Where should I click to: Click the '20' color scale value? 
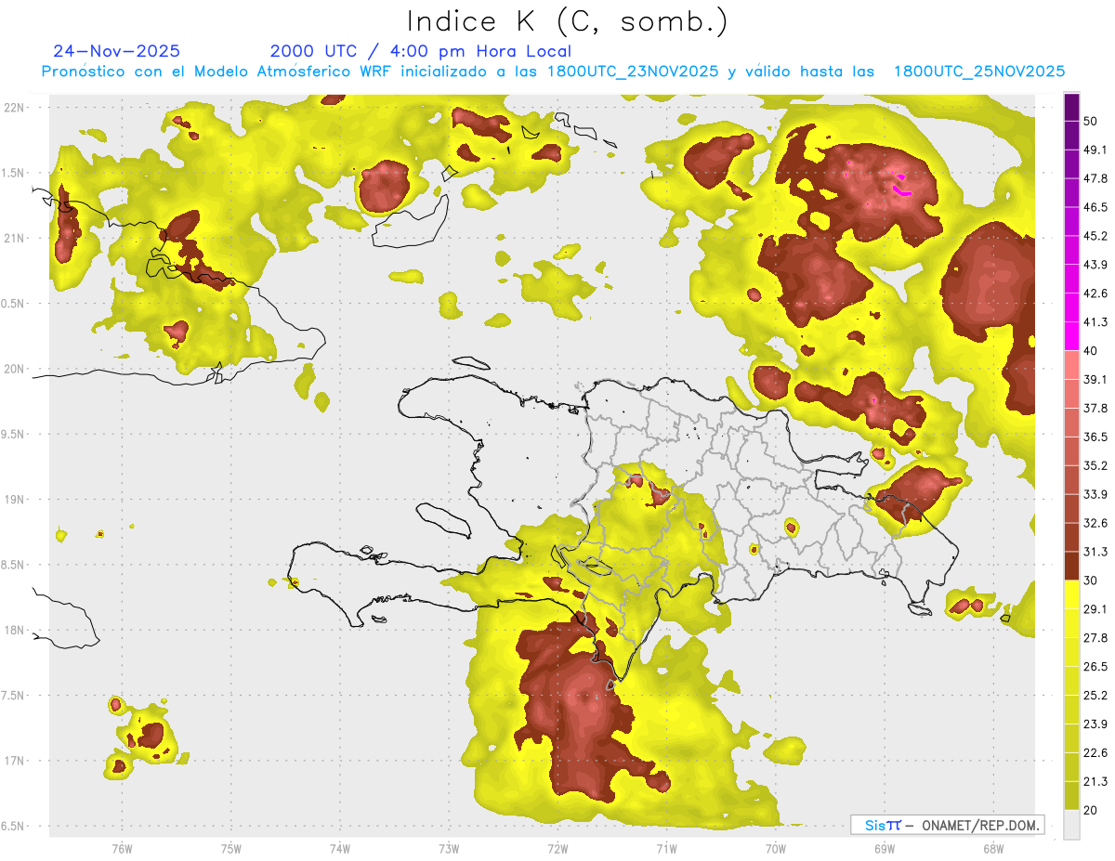(1092, 811)
